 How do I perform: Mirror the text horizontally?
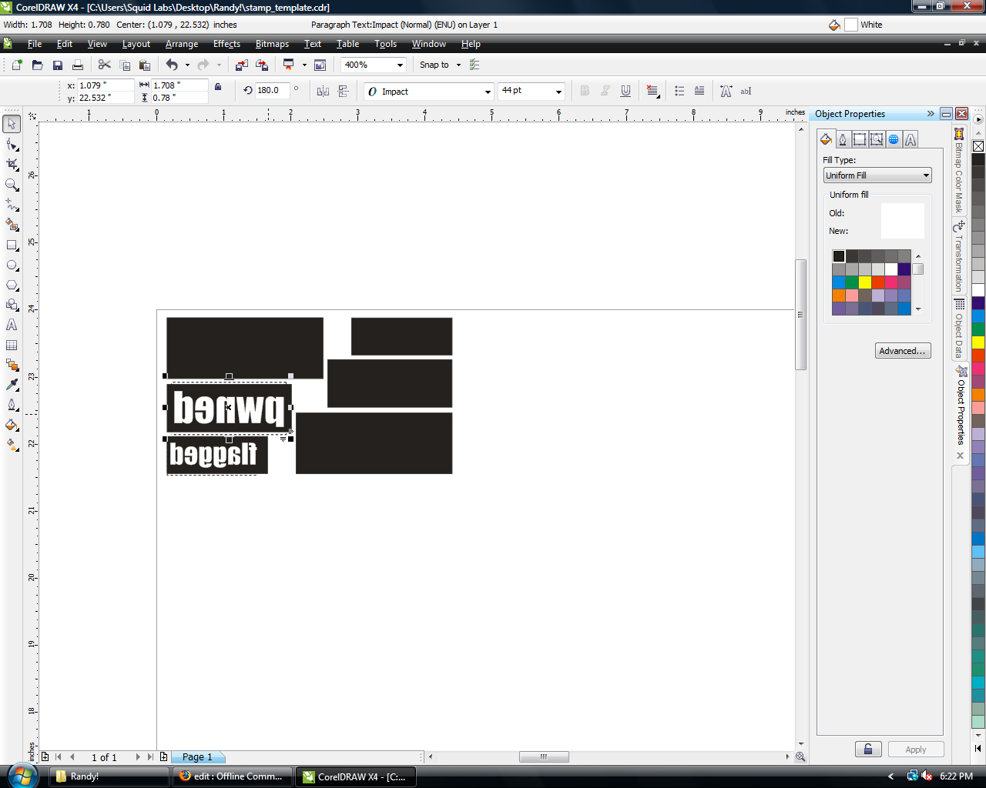(x=323, y=91)
